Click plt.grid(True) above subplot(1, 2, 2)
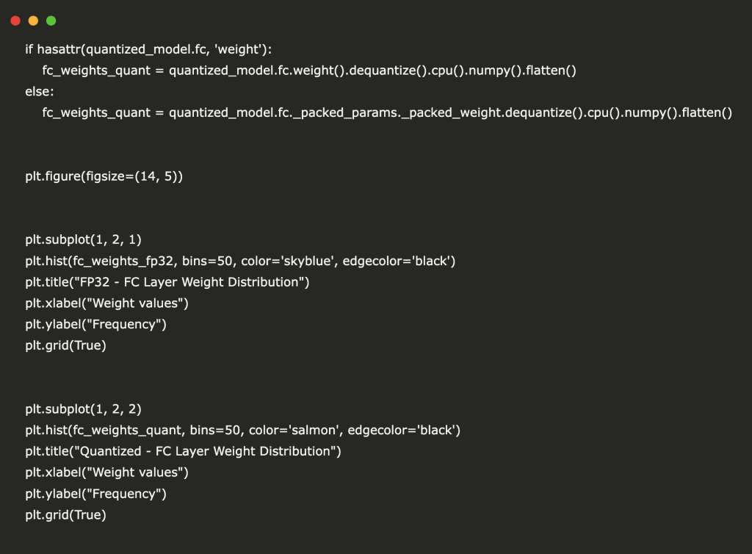The image size is (752, 554). click(65, 345)
